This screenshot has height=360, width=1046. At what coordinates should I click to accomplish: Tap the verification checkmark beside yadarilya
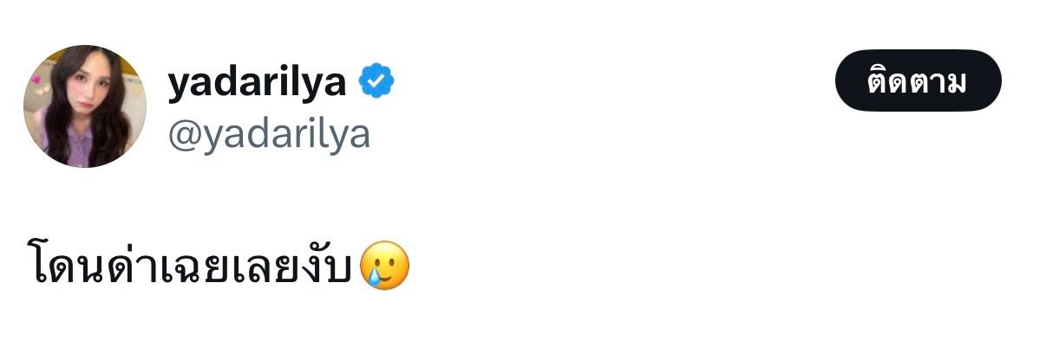(376, 82)
